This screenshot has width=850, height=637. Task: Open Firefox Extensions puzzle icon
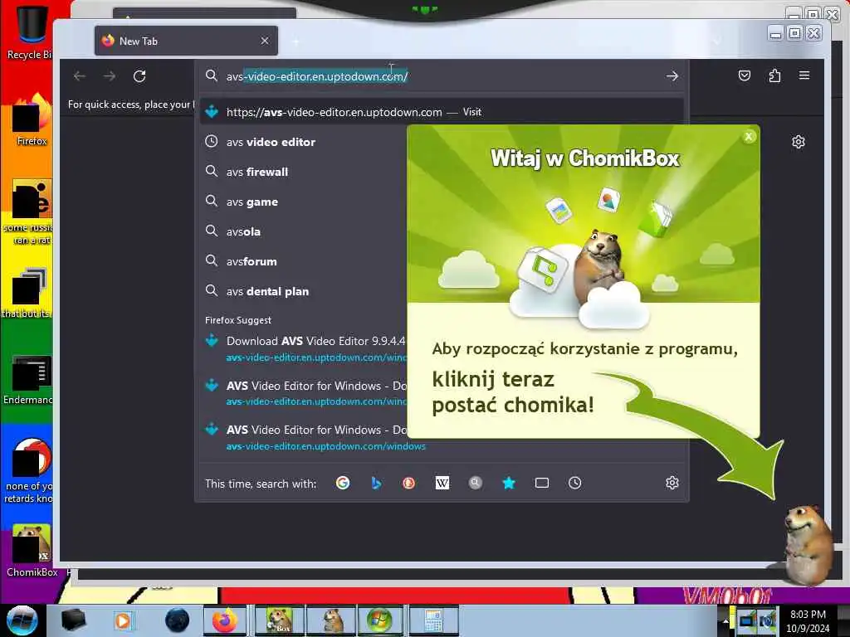[774, 75]
